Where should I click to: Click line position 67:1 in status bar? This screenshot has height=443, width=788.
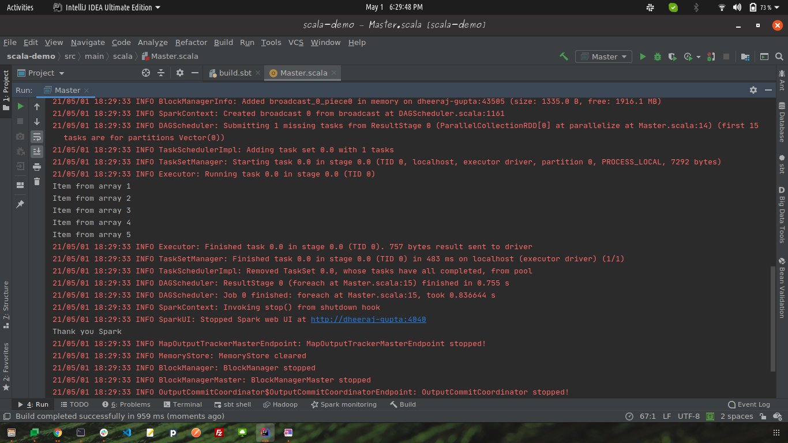648,416
